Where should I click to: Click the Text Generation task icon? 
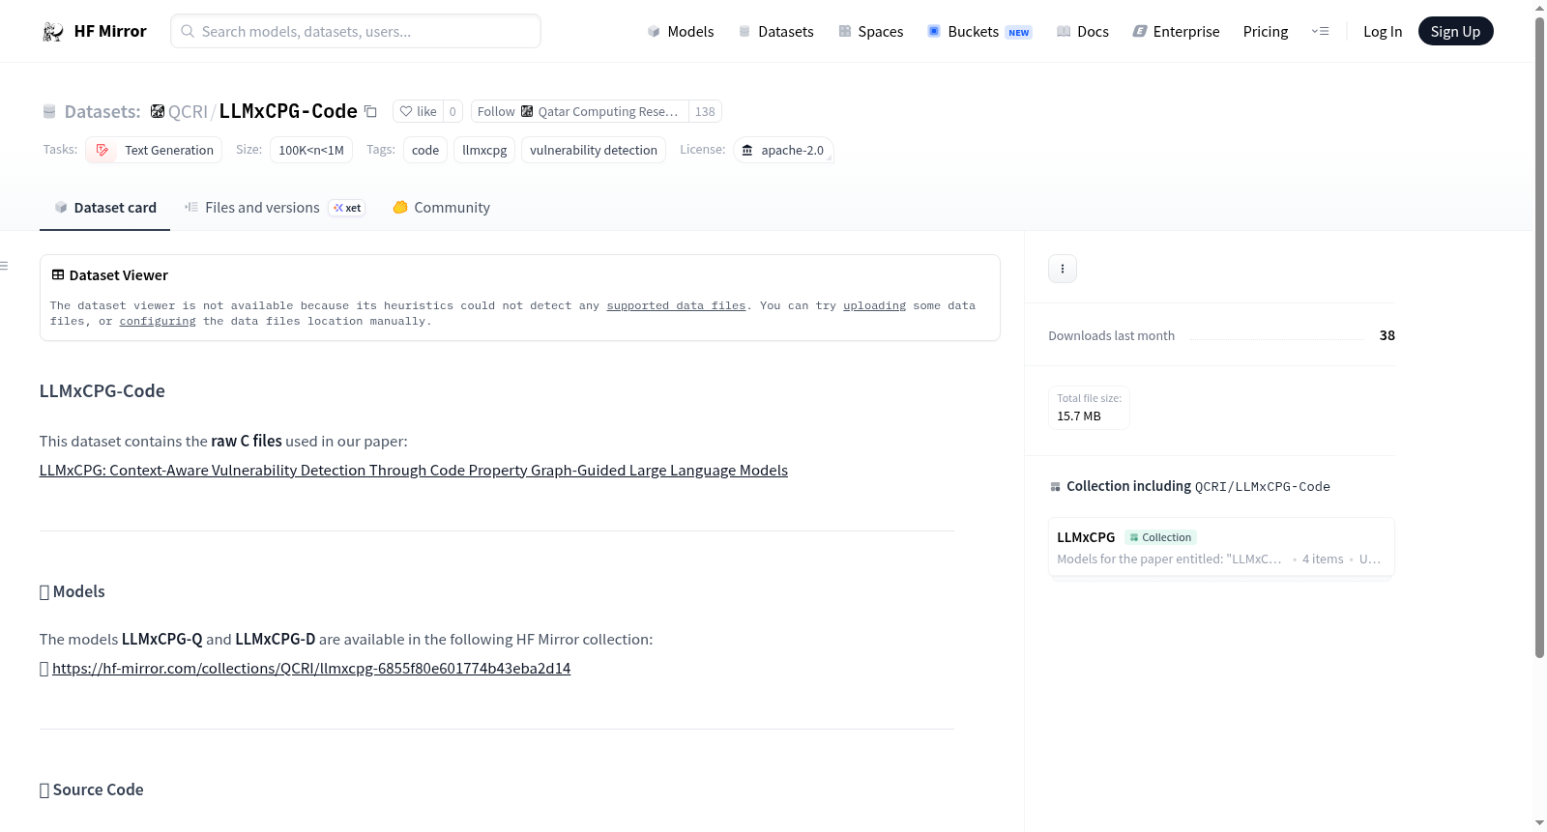click(x=102, y=150)
